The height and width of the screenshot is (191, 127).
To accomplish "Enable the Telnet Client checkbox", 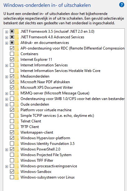I will 12,121.
